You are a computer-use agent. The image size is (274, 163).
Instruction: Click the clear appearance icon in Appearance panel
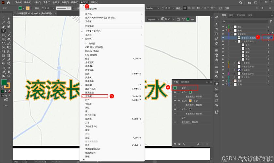click(198, 144)
